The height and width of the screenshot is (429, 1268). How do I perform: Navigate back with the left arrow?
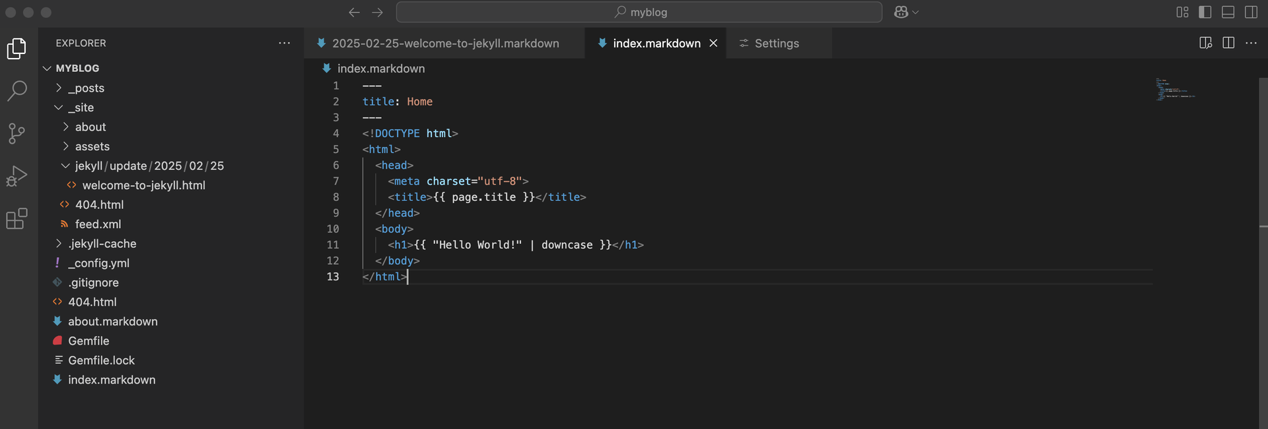(354, 12)
